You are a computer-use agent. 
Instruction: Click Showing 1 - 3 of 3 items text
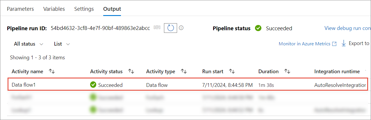point(38,58)
